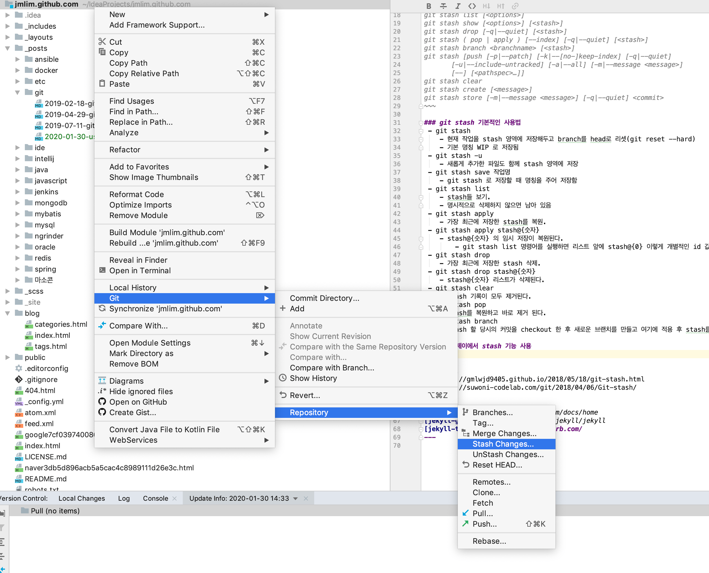Click the Bold formatting icon
This screenshot has width=709, height=573.
tap(428, 6)
